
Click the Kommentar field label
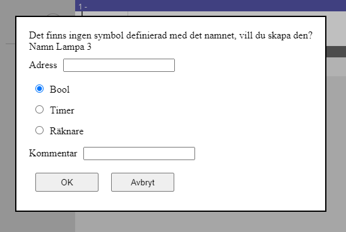click(53, 153)
